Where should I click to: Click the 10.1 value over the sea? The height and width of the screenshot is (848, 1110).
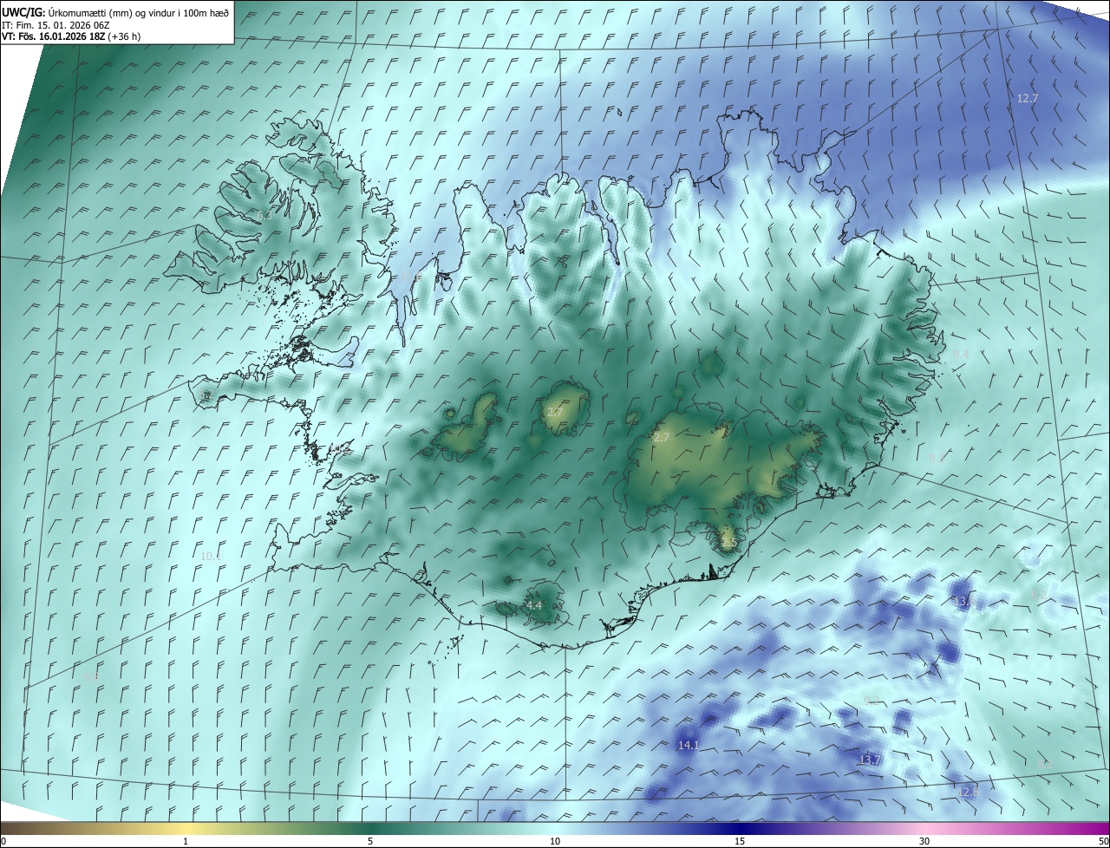(211, 556)
